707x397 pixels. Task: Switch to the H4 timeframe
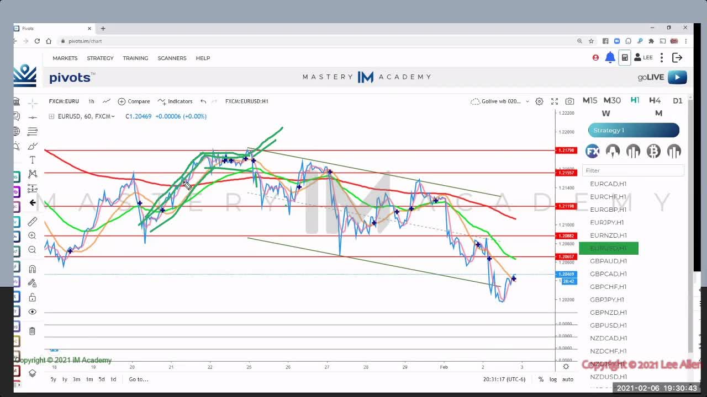[655, 100]
